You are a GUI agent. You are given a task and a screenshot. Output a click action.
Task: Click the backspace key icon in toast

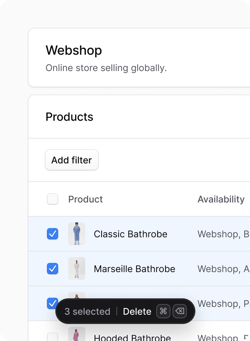pos(180,311)
